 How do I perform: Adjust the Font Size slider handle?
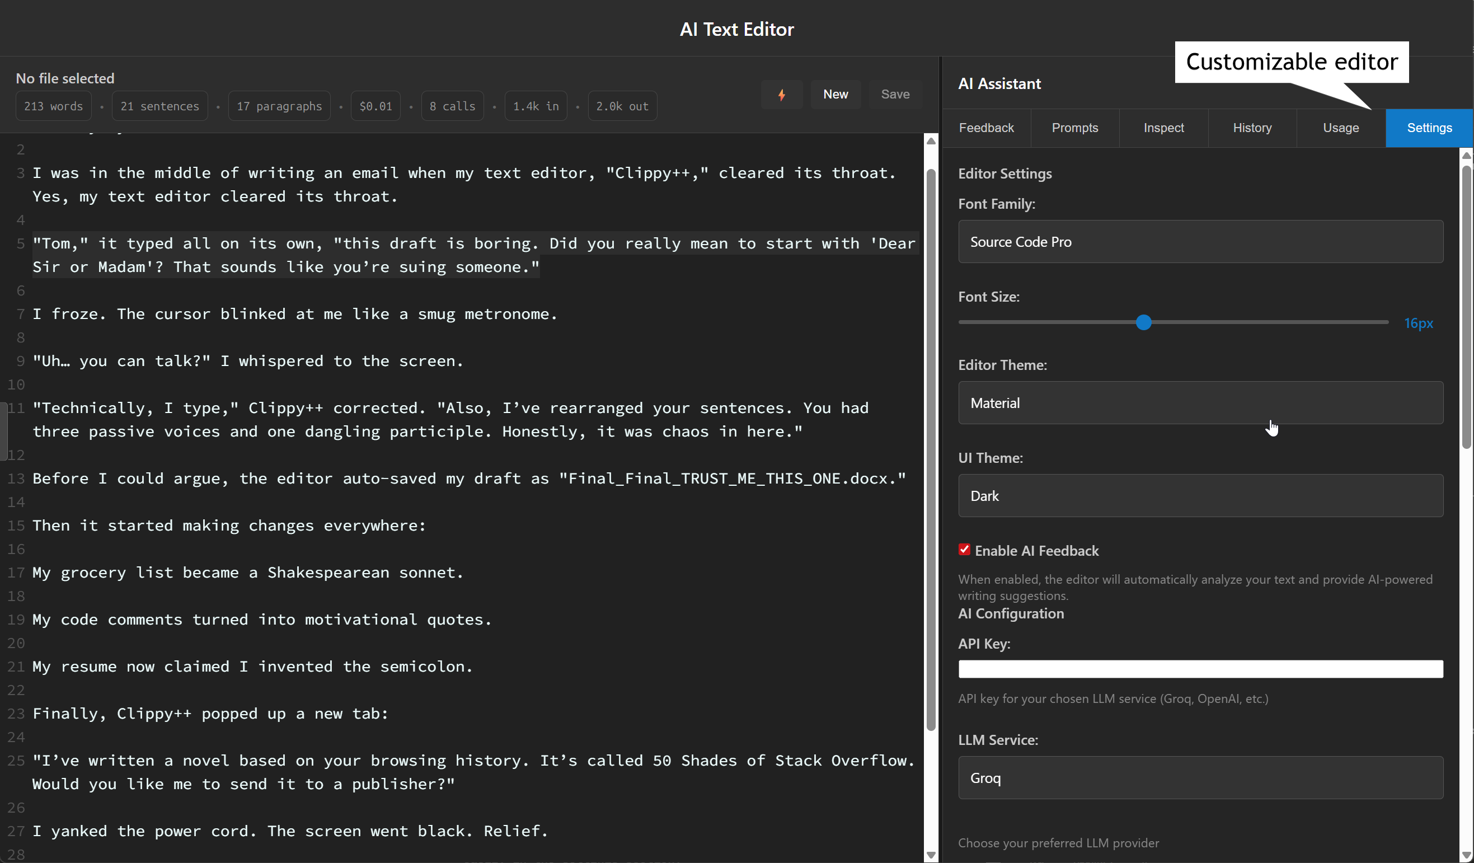(1143, 322)
